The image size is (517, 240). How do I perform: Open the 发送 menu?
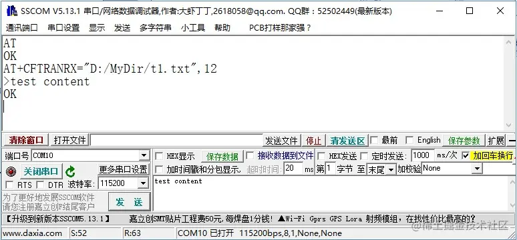[x=122, y=27]
